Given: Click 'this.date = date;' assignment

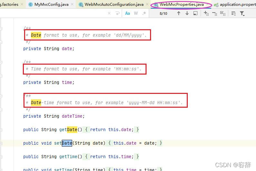Looking at the screenshot, I should point(135,143).
